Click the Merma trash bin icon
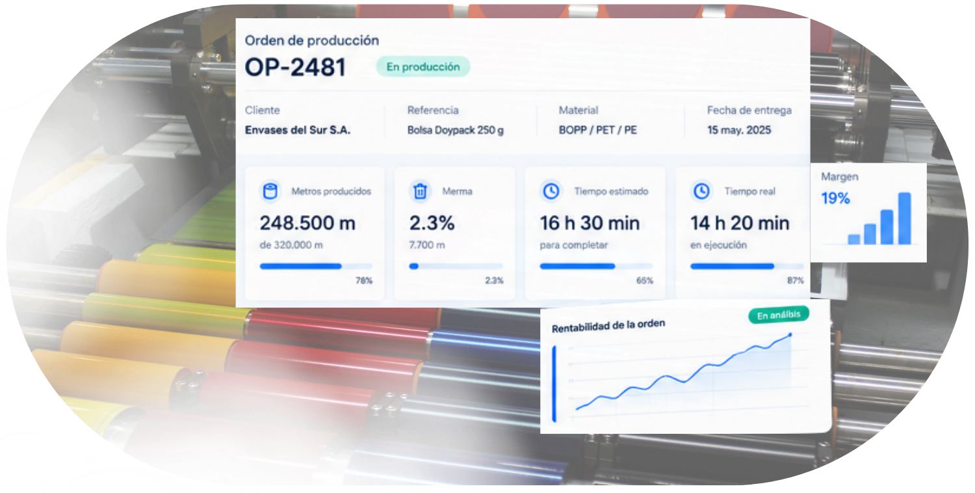 [421, 191]
